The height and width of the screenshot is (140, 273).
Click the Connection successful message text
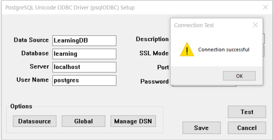[x=224, y=50]
